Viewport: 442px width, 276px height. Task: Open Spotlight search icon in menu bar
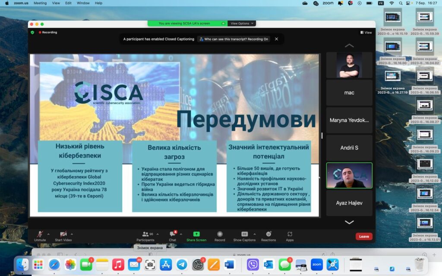pos(401,3)
